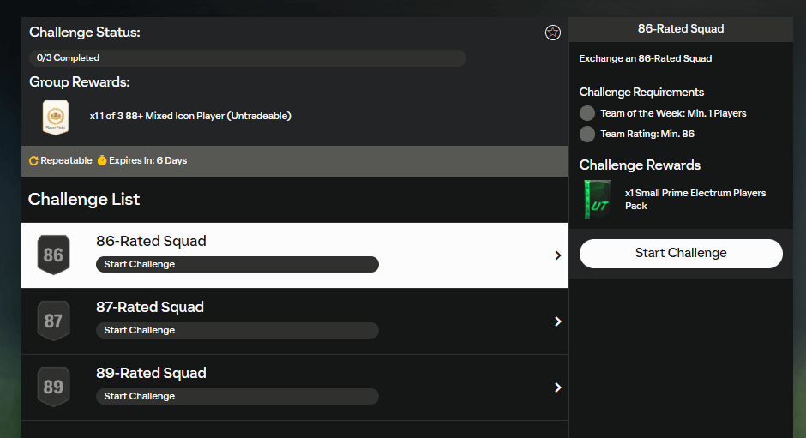
Task: Click the 0/3 Completed progress bar
Action: click(x=247, y=58)
